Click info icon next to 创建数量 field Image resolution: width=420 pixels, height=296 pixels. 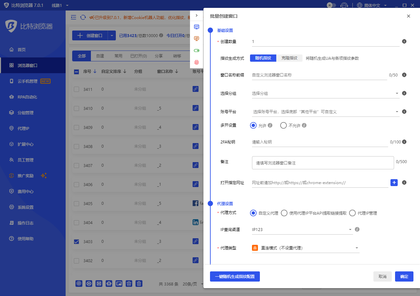(x=404, y=41)
